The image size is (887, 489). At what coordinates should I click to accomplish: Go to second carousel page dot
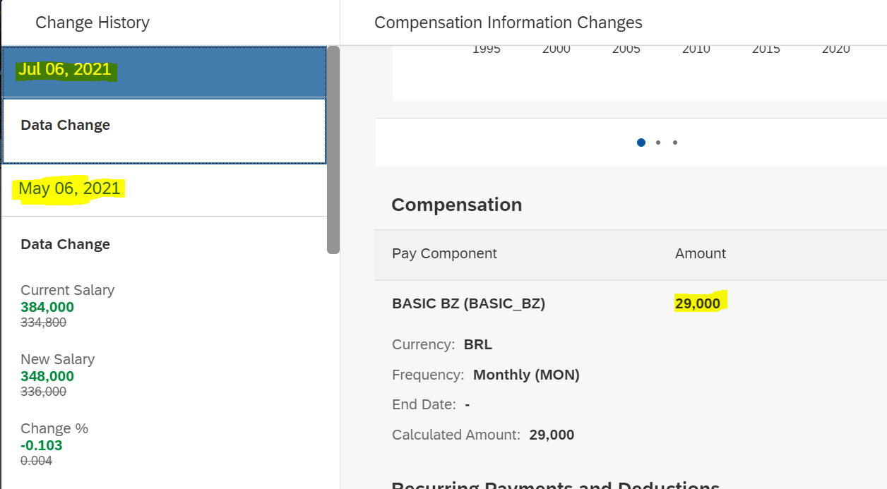tap(658, 143)
